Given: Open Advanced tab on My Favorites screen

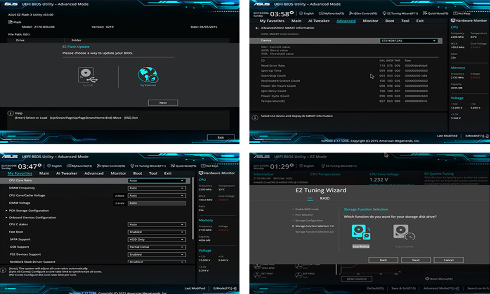Looking at the screenshot, I should (x=94, y=173).
